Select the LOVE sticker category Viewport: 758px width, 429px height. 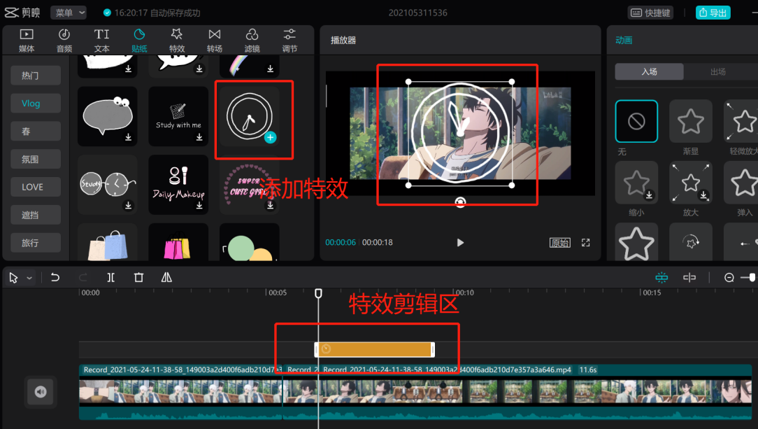36,187
